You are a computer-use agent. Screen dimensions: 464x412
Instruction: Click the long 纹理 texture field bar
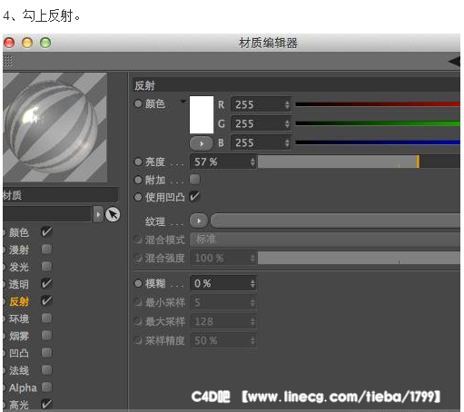[335, 221]
